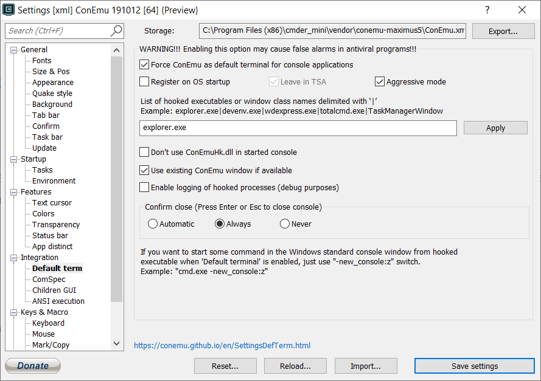Disable Aggressive mode checkbox

[380, 82]
